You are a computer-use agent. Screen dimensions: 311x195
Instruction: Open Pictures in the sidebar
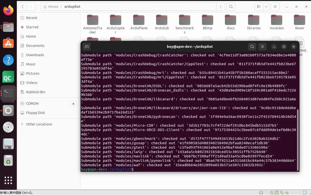49,73
